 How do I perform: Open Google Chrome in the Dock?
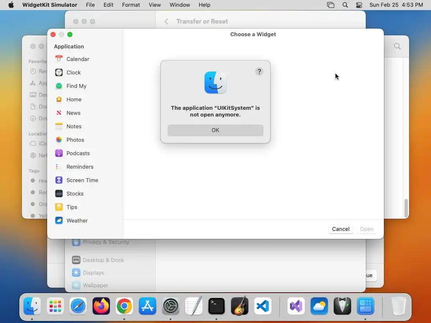coord(124,306)
